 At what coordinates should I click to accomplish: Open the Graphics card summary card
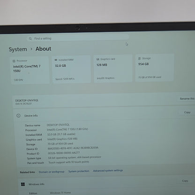(x=113, y=68)
